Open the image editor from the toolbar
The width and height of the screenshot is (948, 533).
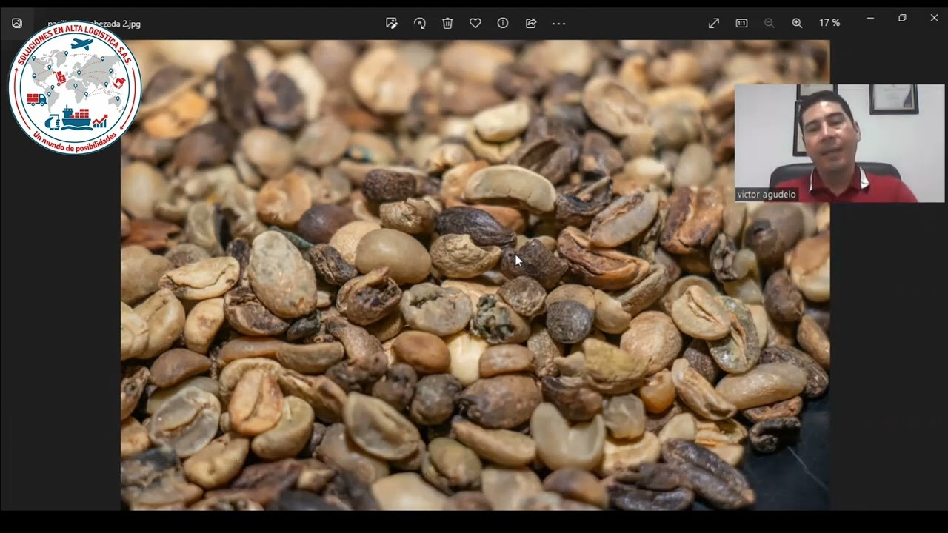coord(392,23)
